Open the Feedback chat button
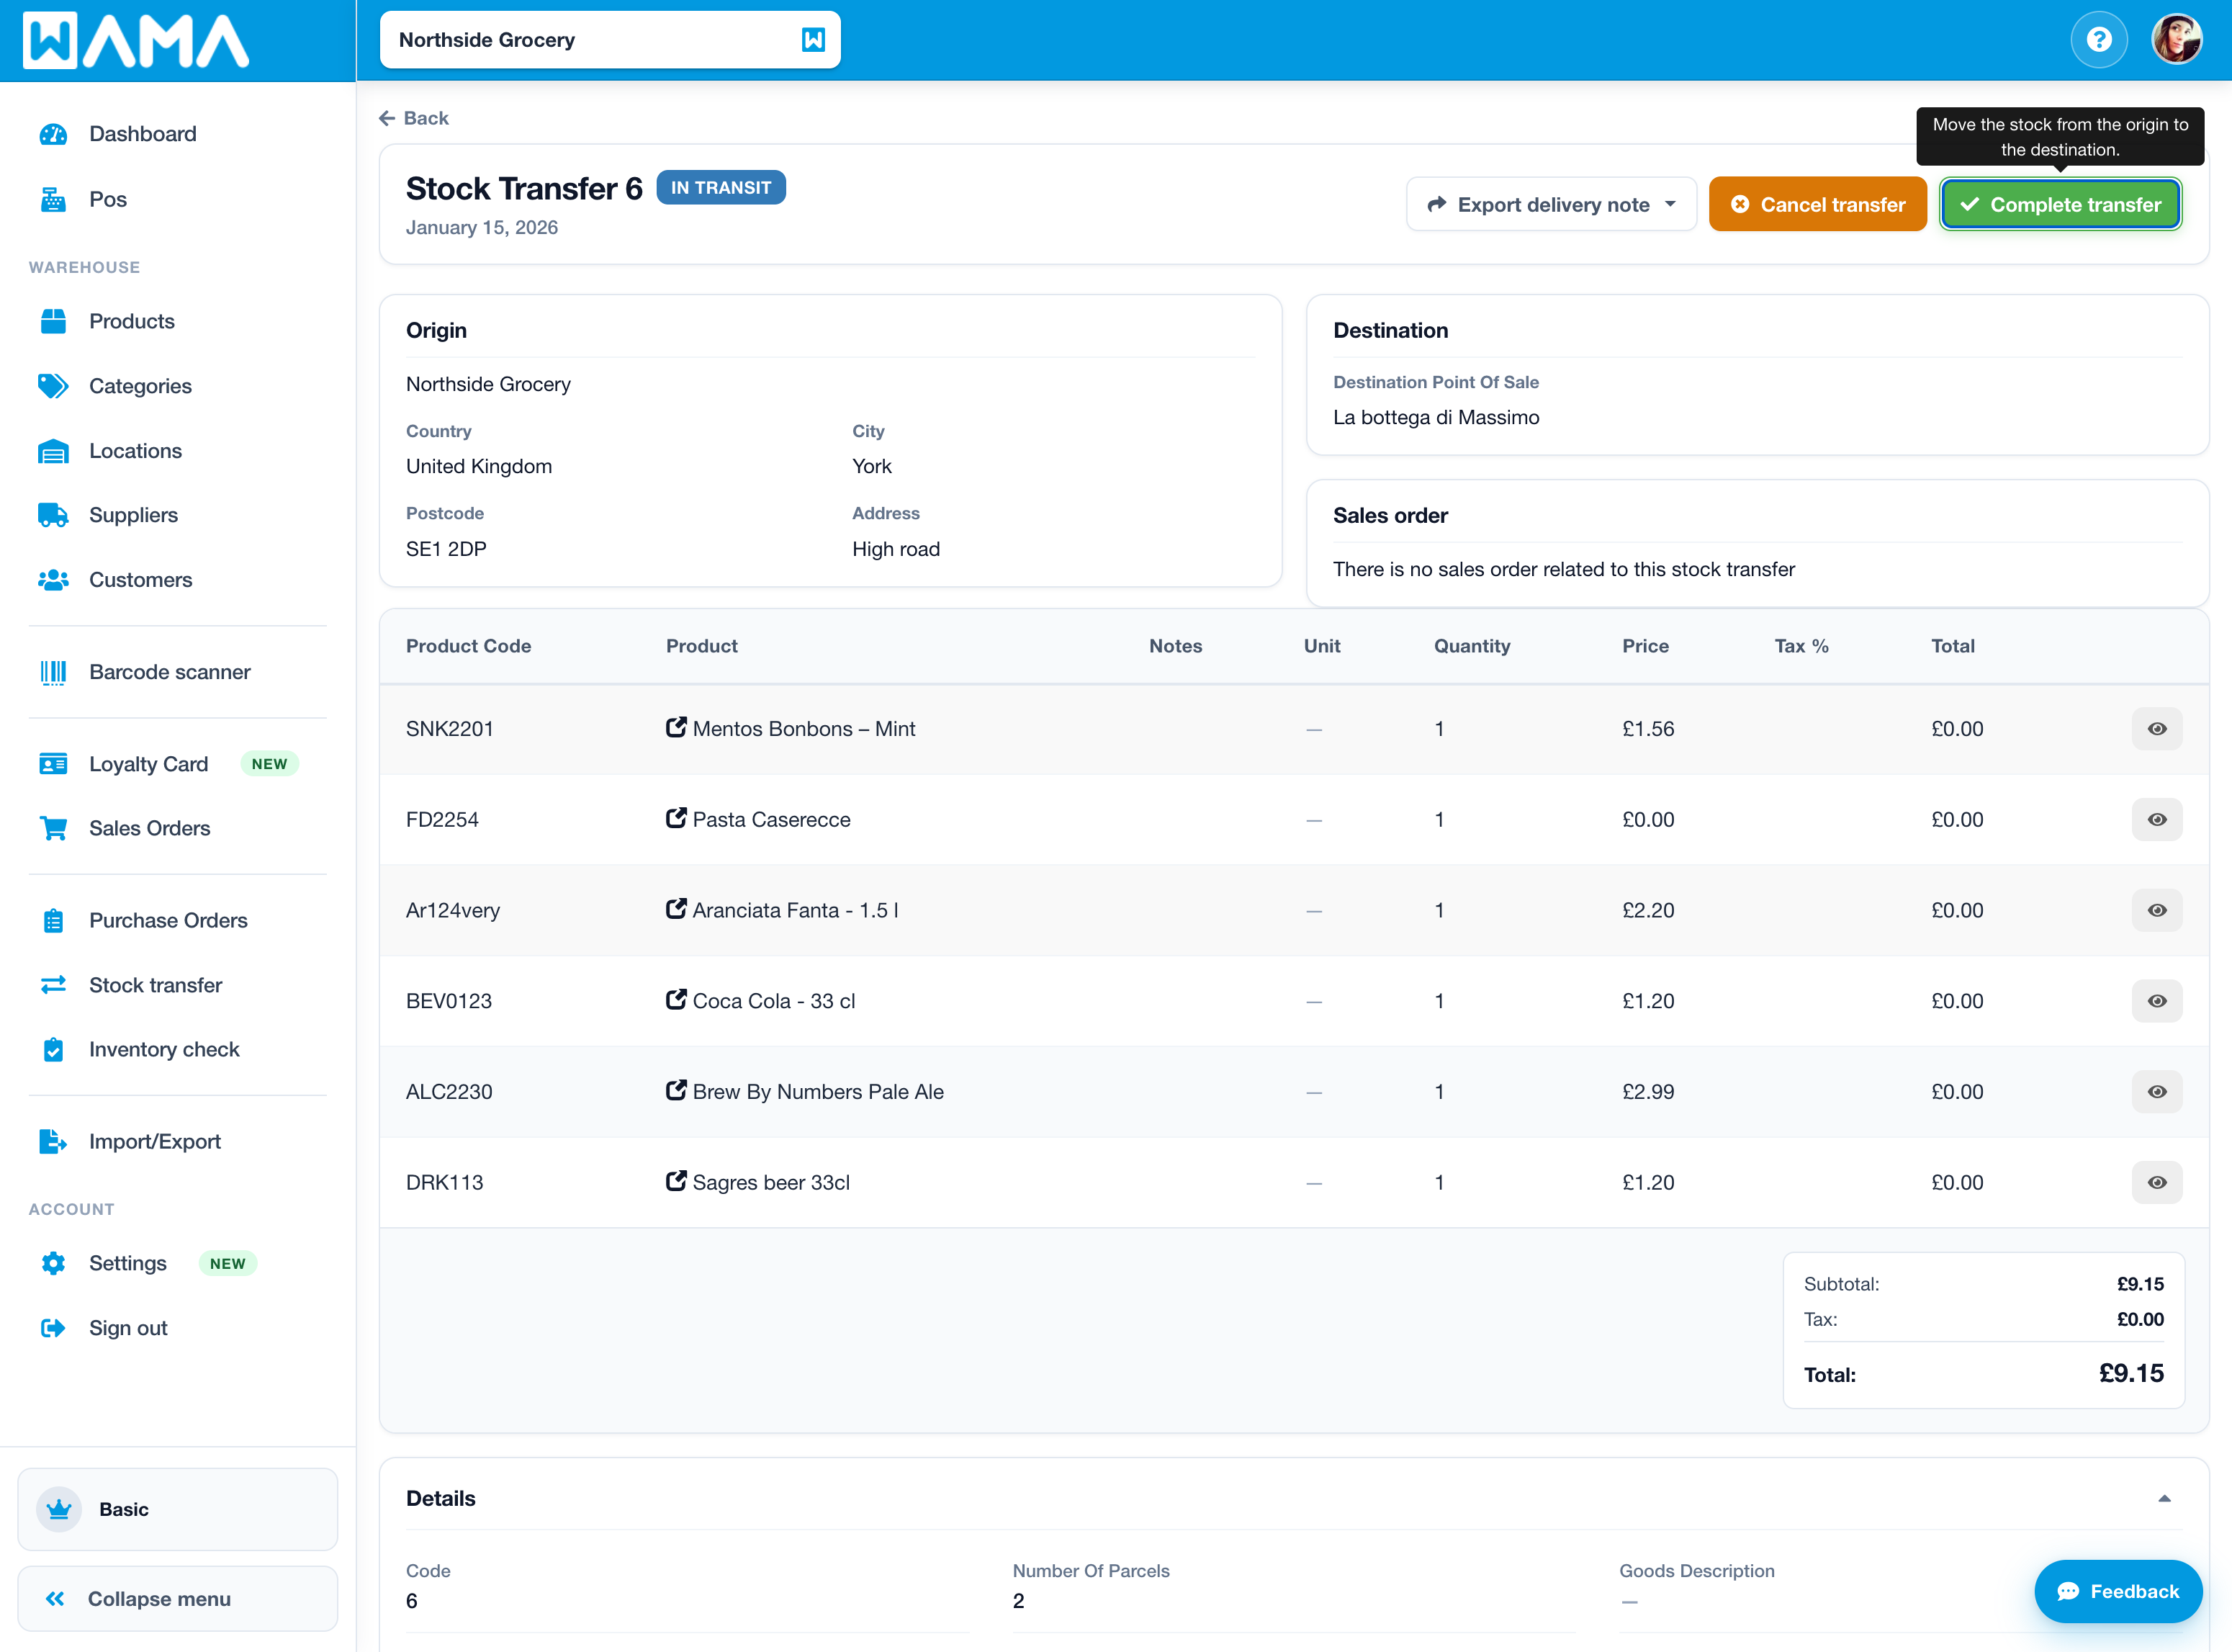This screenshot has height=1652, width=2232. [x=2118, y=1591]
